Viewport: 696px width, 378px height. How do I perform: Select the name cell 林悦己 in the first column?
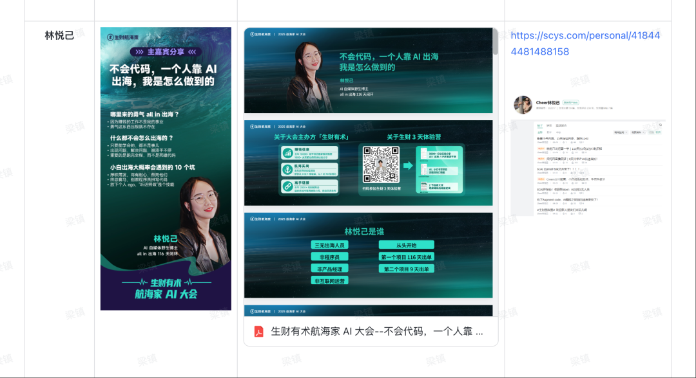click(x=59, y=35)
